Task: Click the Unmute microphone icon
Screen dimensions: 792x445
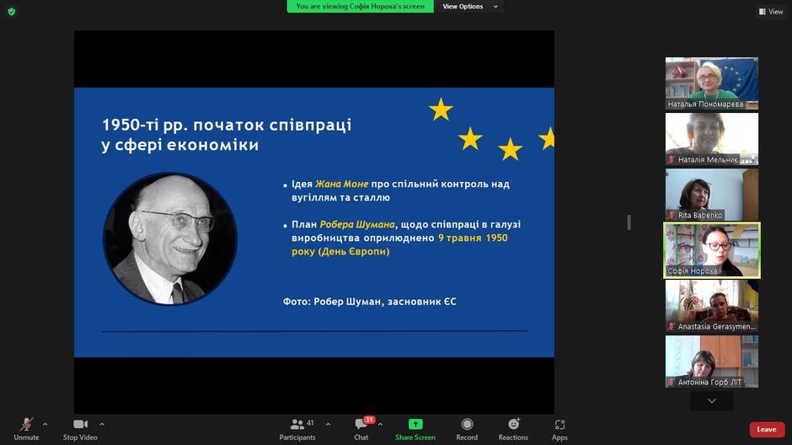Action: (26, 424)
